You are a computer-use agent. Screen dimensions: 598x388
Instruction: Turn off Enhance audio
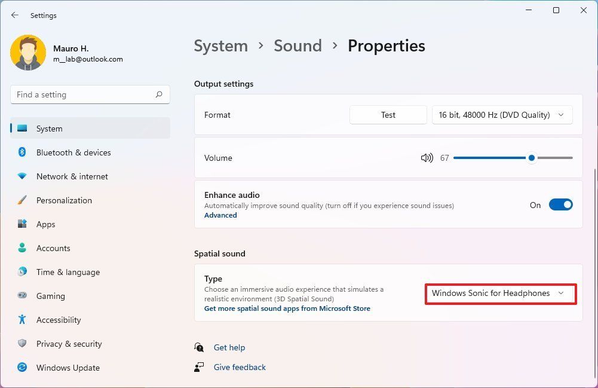560,204
